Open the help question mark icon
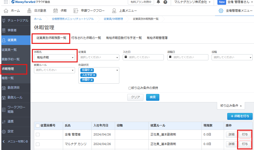This screenshot has height=150, width=254. [165, 2]
